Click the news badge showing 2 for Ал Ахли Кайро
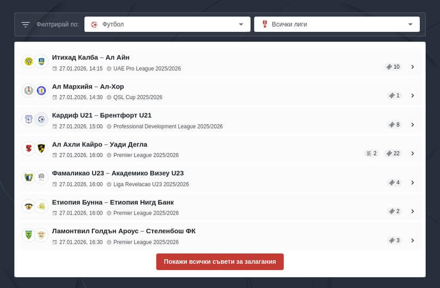Image resolution: width=440 pixels, height=288 pixels. pos(371,154)
